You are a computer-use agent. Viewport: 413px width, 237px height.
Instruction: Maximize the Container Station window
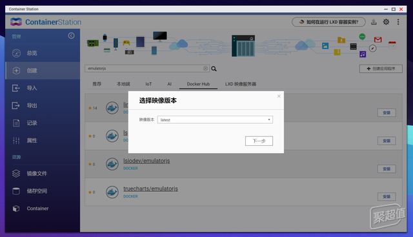[x=393, y=9]
